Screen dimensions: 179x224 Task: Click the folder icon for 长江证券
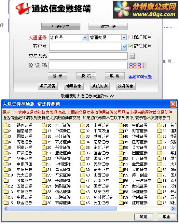(45, 136)
